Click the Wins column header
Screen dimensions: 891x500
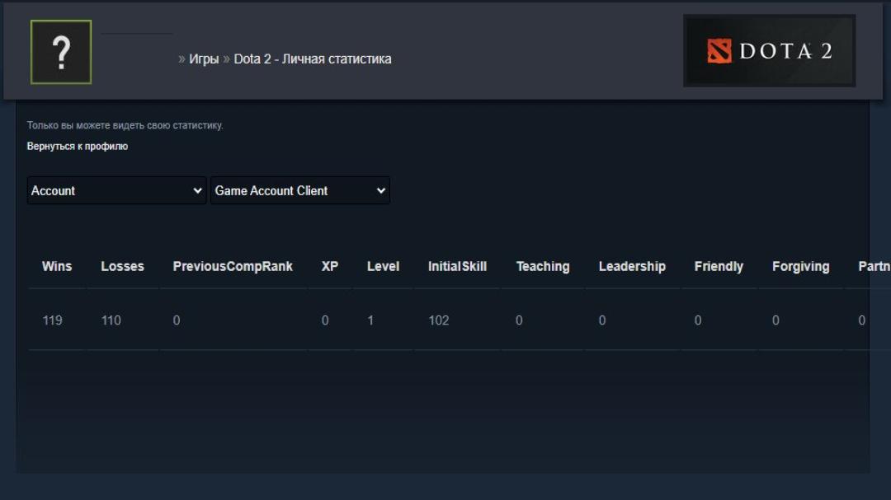click(57, 266)
